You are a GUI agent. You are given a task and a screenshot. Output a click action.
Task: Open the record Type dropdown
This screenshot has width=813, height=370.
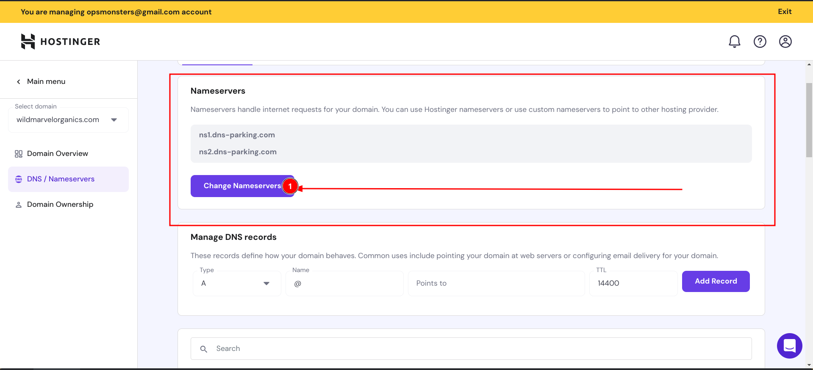[x=236, y=284]
